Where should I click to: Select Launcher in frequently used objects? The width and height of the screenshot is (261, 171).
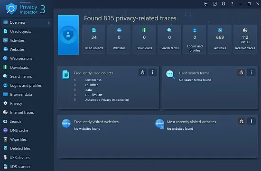92,85
